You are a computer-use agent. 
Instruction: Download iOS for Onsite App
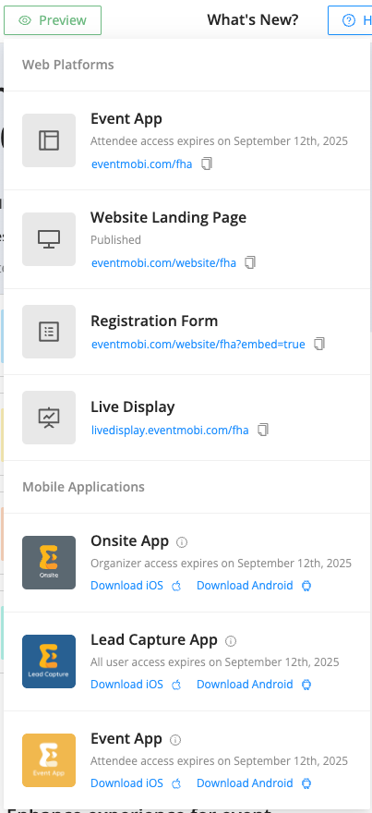(x=127, y=586)
